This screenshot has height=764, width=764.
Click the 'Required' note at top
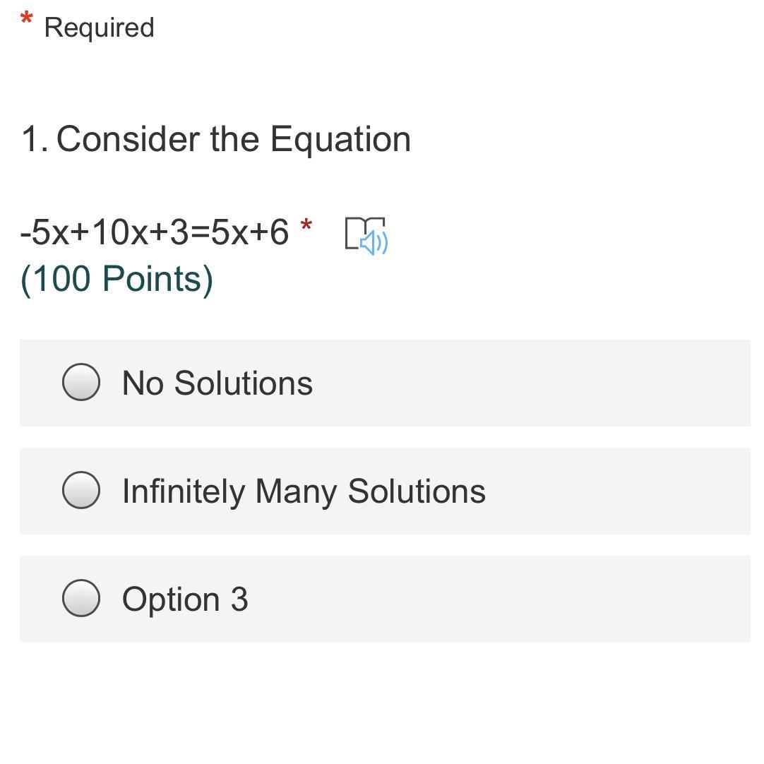click(99, 28)
